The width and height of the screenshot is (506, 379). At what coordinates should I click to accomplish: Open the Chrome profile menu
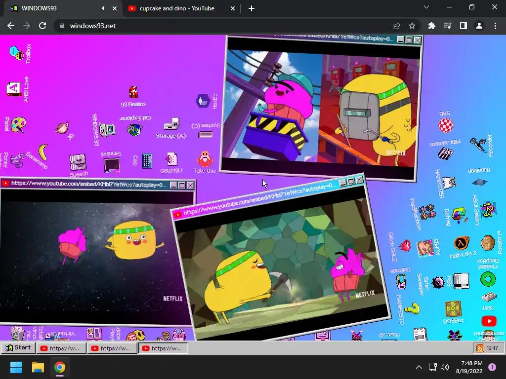pos(479,26)
